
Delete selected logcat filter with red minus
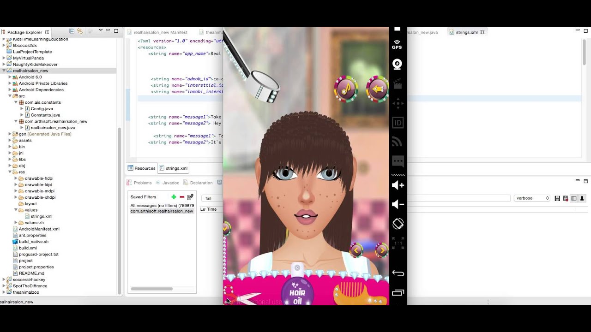182,197
